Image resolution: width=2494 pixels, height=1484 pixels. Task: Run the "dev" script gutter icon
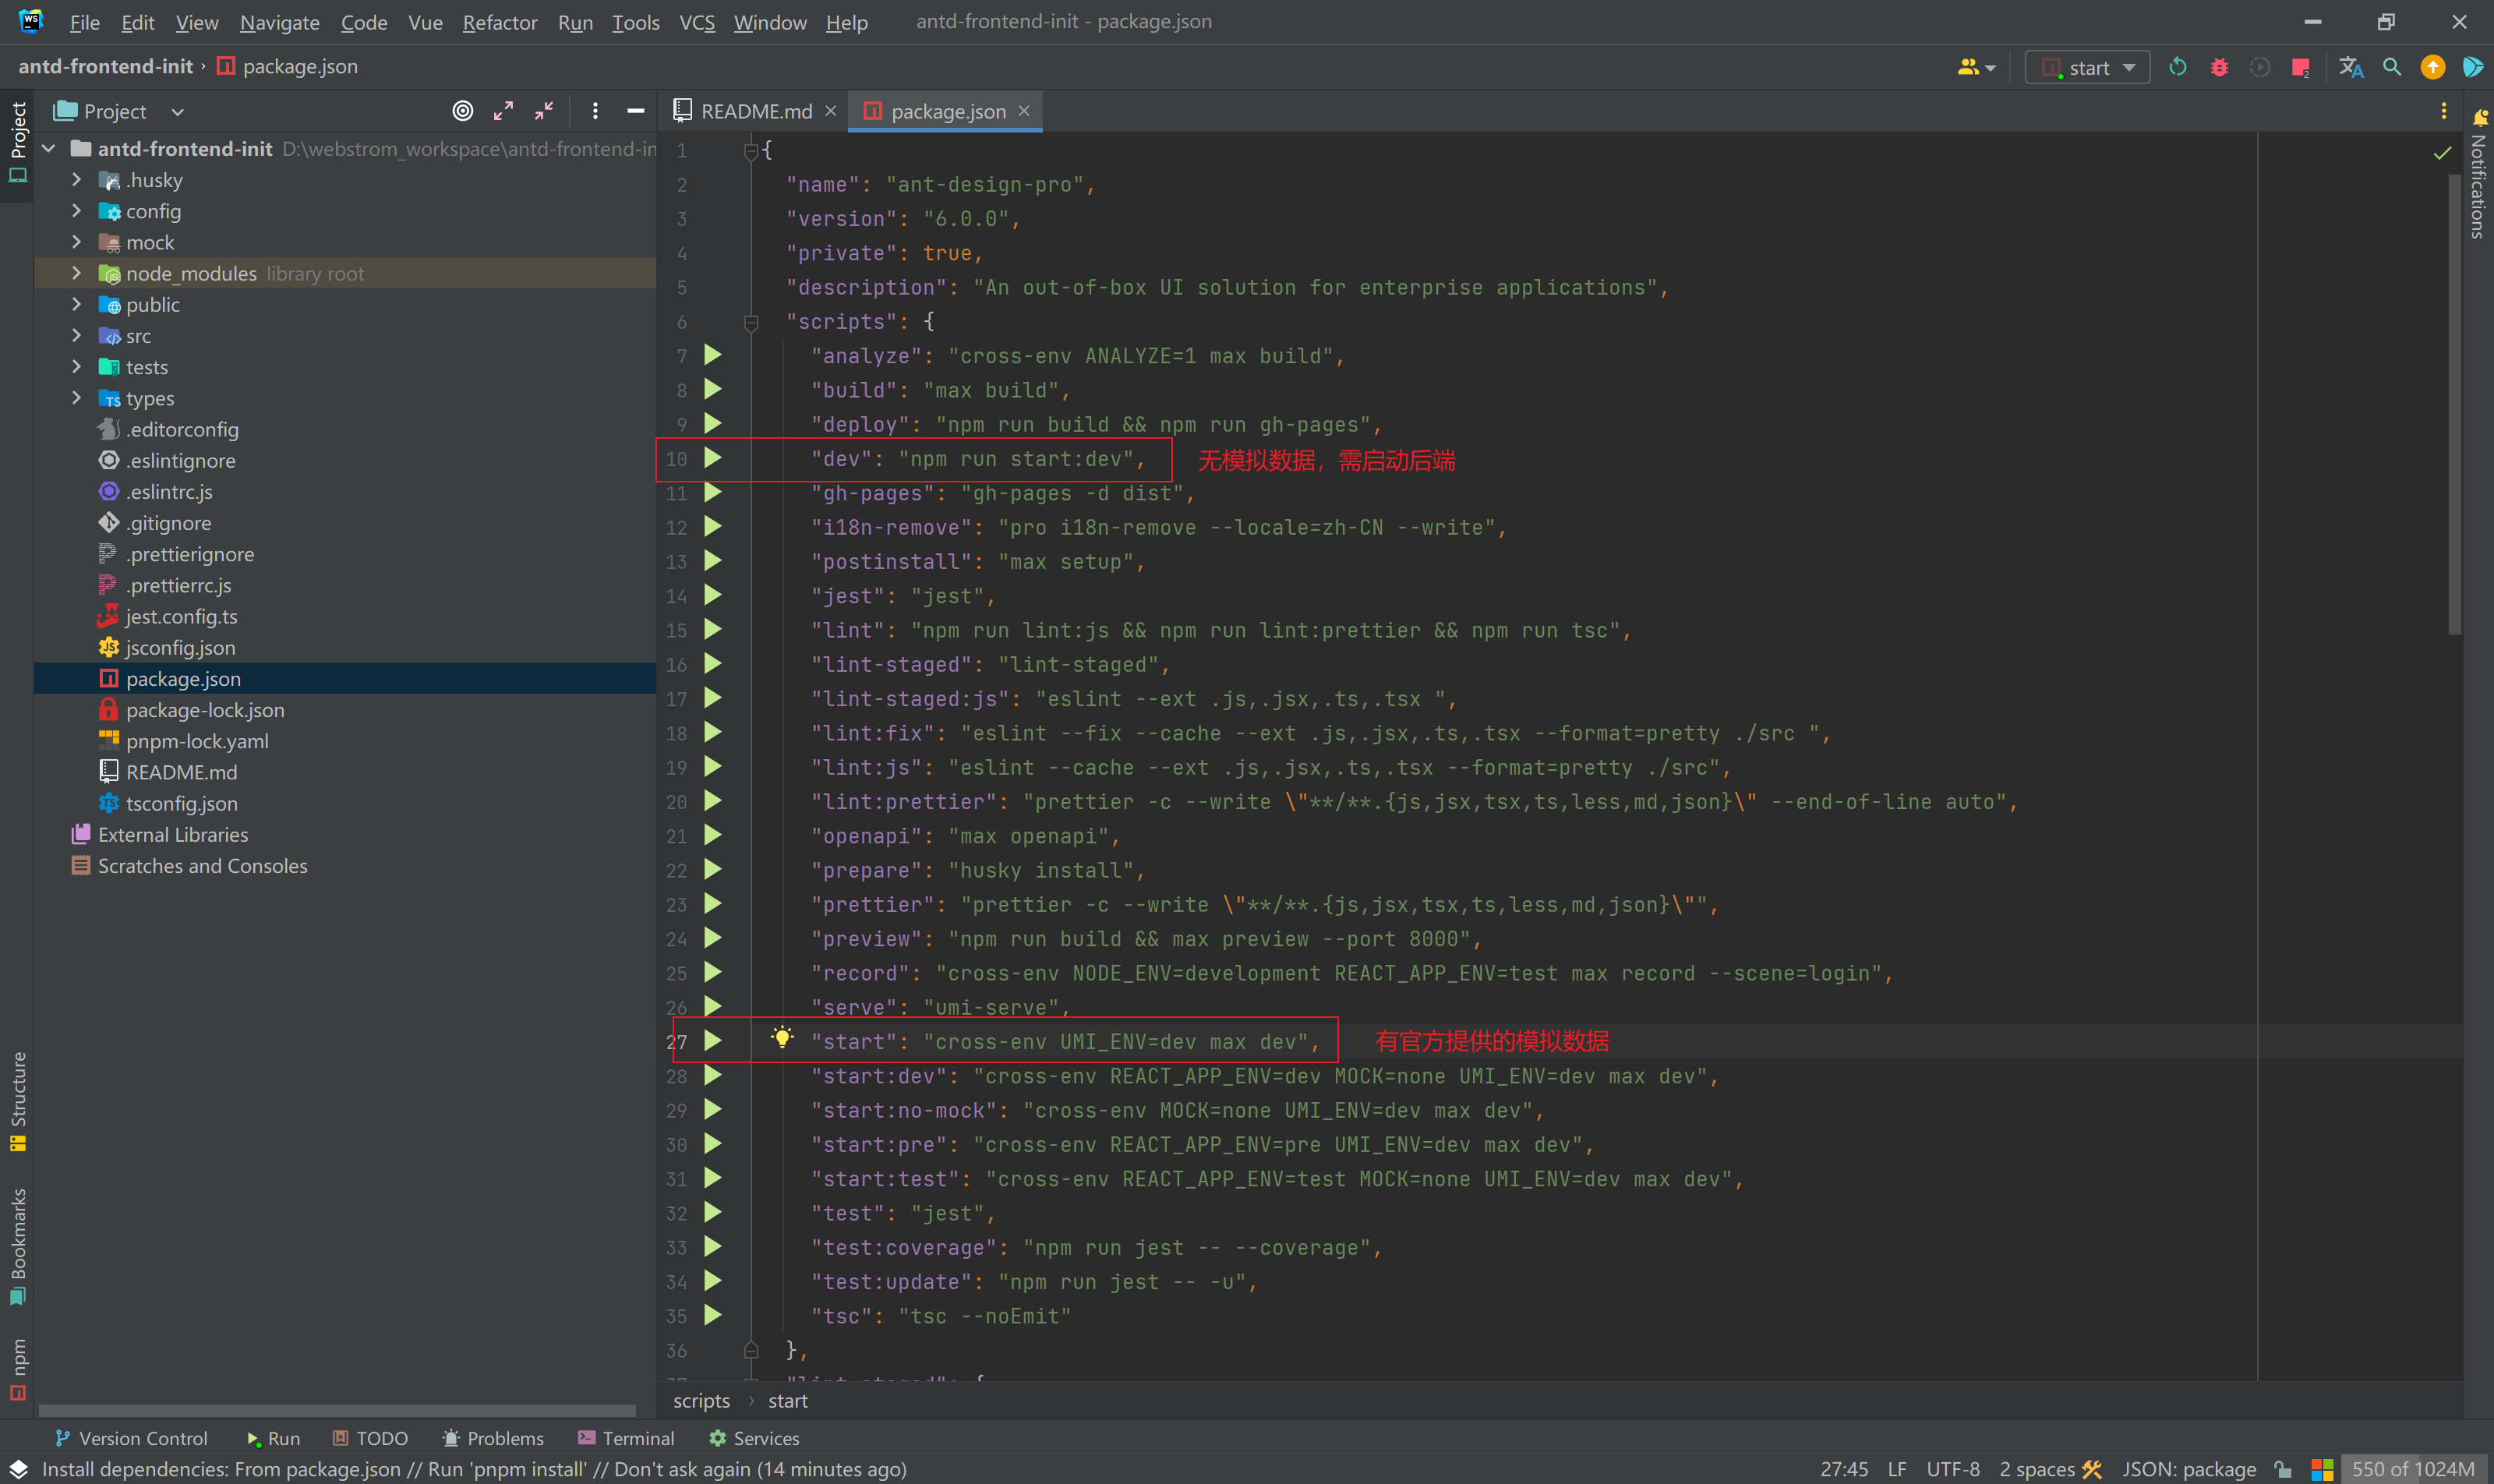point(712,458)
